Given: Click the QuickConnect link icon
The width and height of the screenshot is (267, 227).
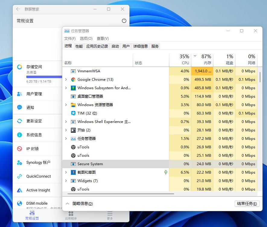Looking at the screenshot, I should click(20, 176).
